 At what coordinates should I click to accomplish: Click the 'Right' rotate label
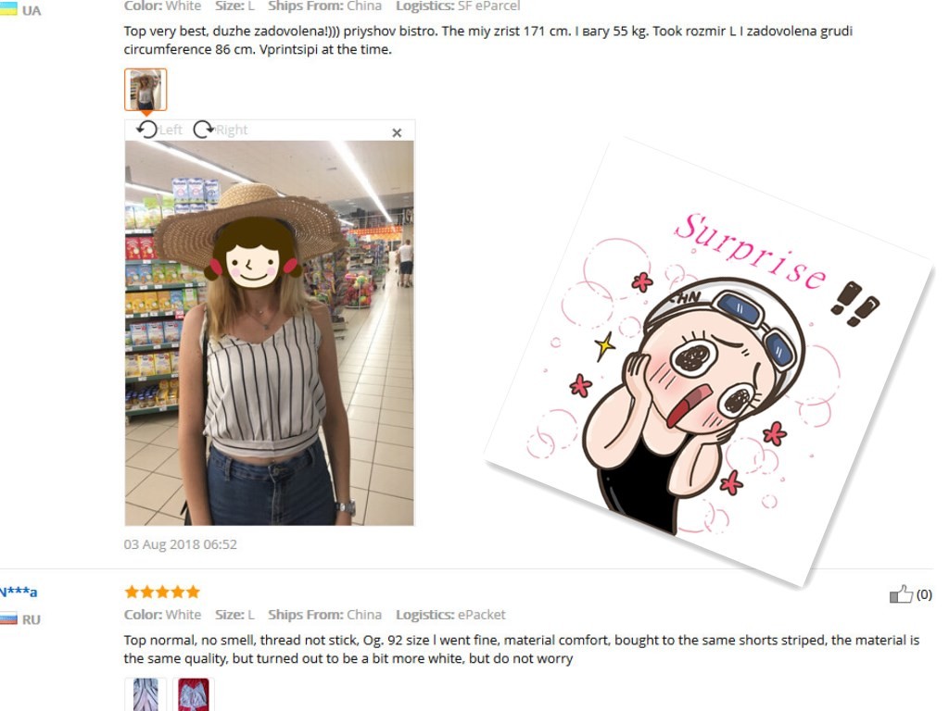click(232, 130)
